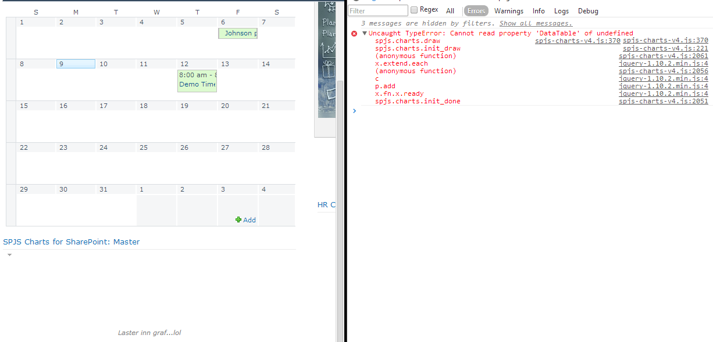Screen dimensions: 713x342
Task: Select the Errors filter pill
Action: tap(476, 10)
